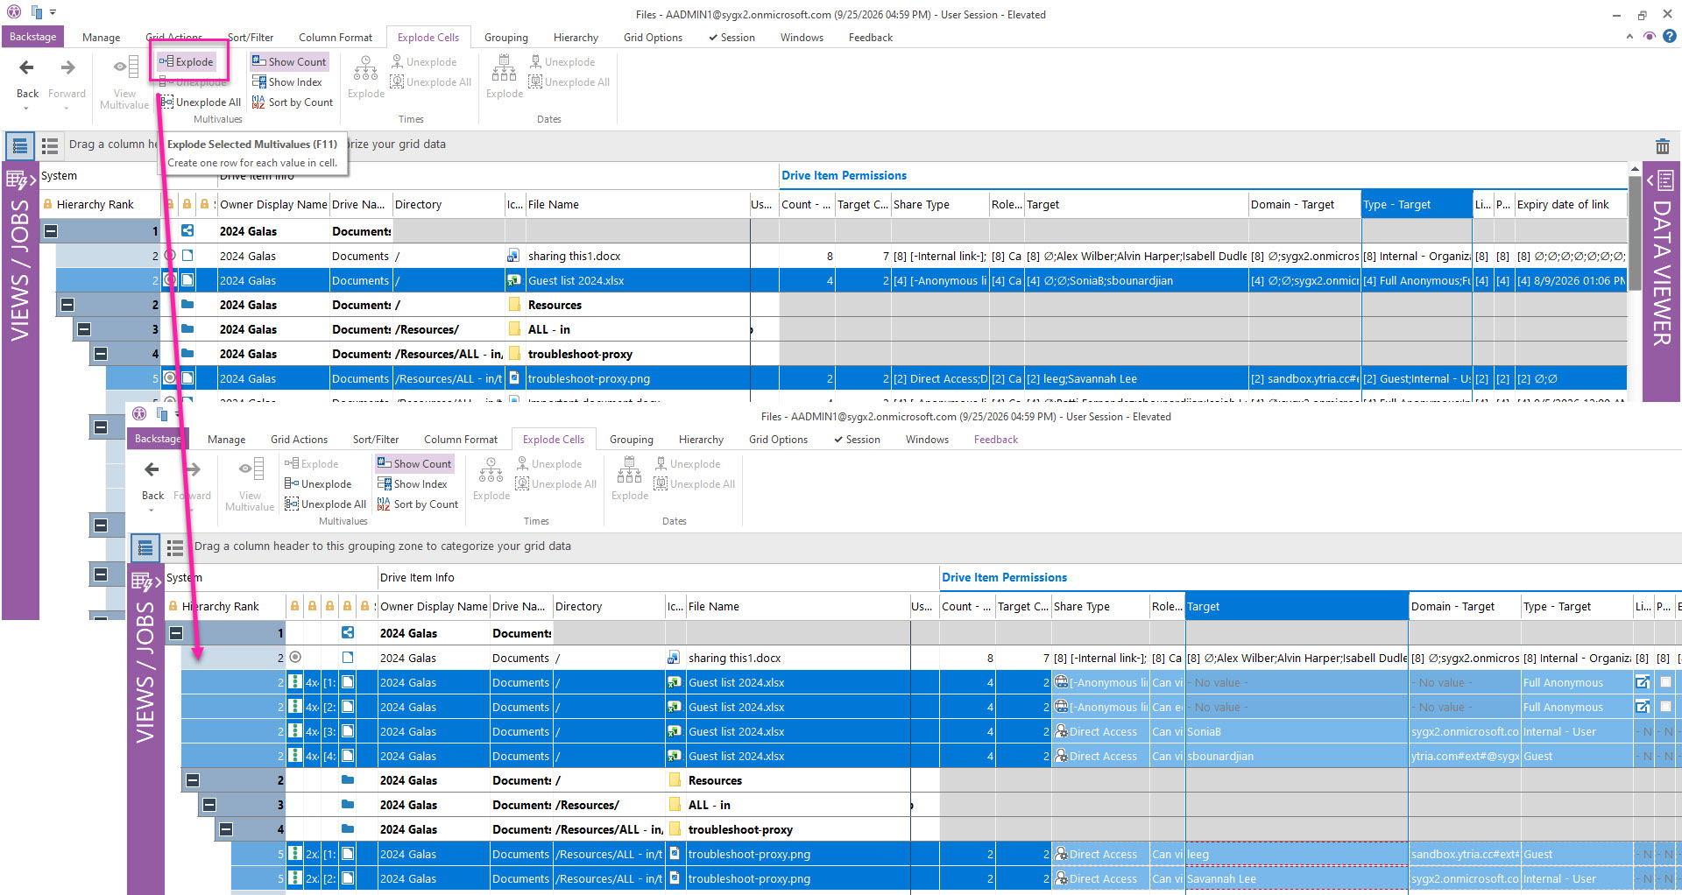Image resolution: width=1682 pixels, height=895 pixels.
Task: Click the purple eye icon near help
Action: [x=1650, y=36]
